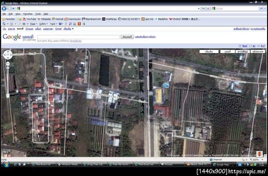Screen dimensions: 268x176
Task: Open the moe-imouto favorite link
Action: click(x=73, y=19)
